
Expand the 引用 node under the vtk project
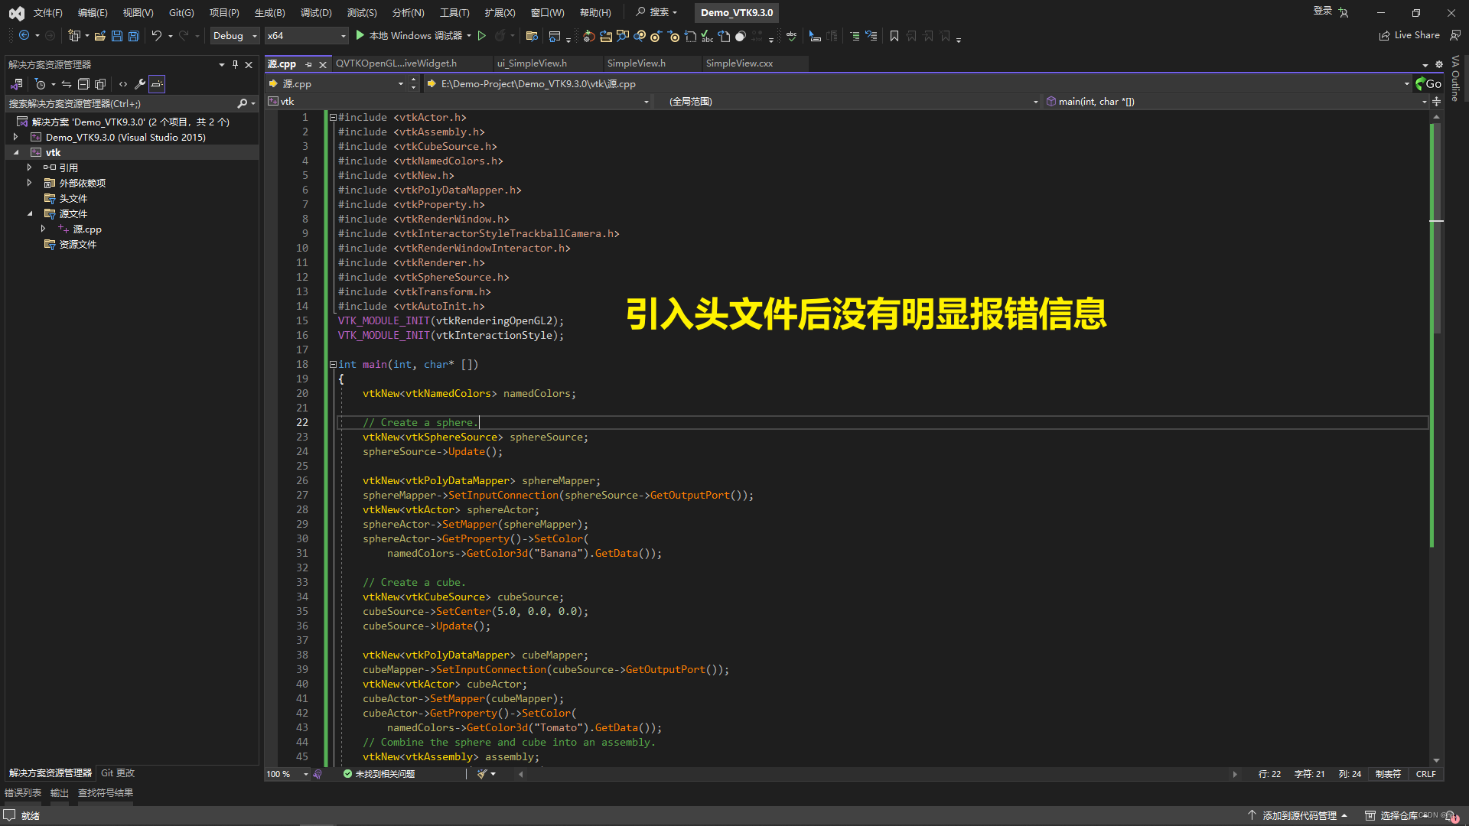pyautogui.click(x=30, y=167)
